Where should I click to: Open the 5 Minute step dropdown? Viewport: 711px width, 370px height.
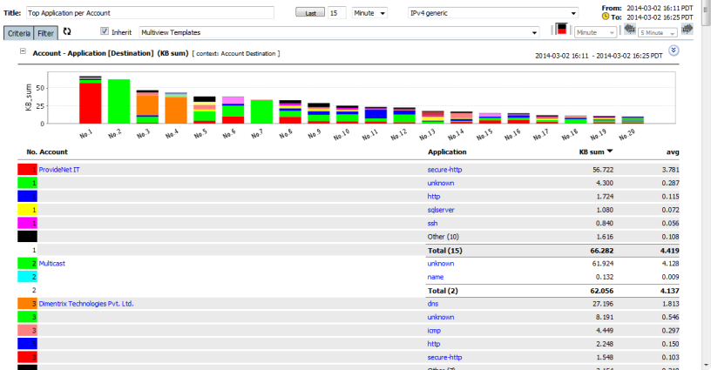point(658,32)
